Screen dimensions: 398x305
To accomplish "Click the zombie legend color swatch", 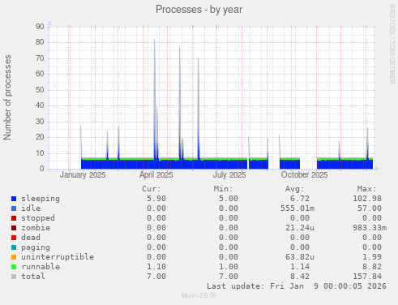I will click(14, 228).
